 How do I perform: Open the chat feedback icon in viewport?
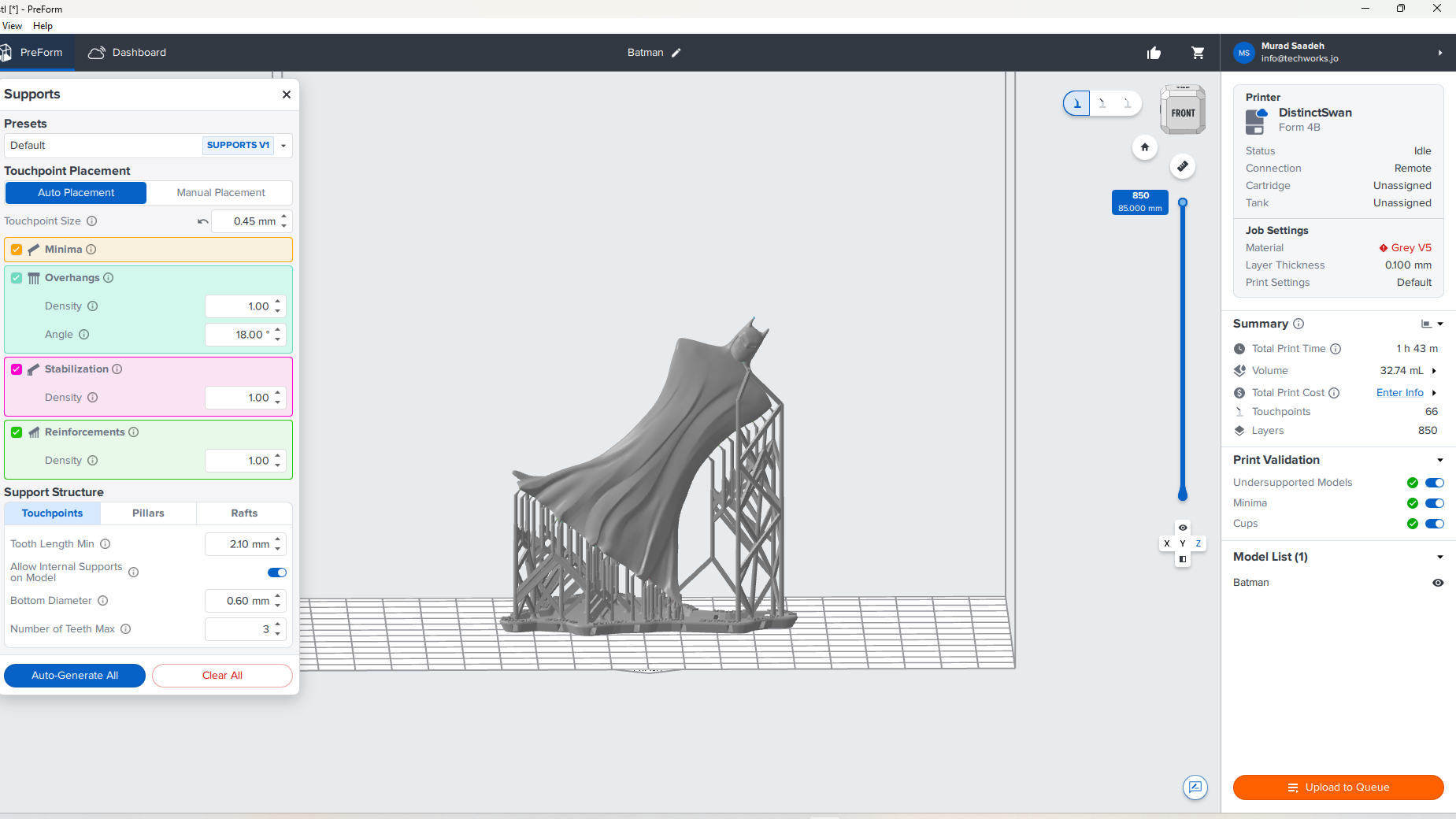click(1195, 787)
